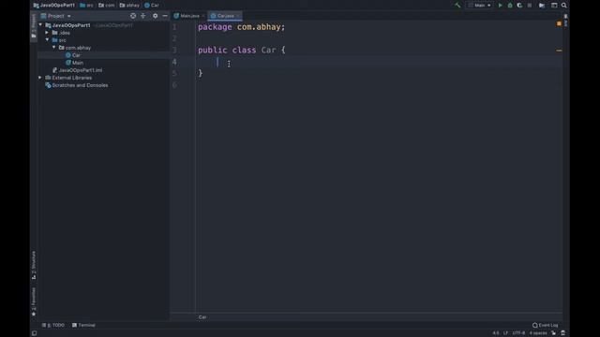Open the Project Structure folder icon
This screenshot has width=600, height=337.
coord(542,6)
